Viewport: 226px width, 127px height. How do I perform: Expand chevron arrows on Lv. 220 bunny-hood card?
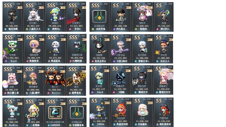click(x=107, y=40)
